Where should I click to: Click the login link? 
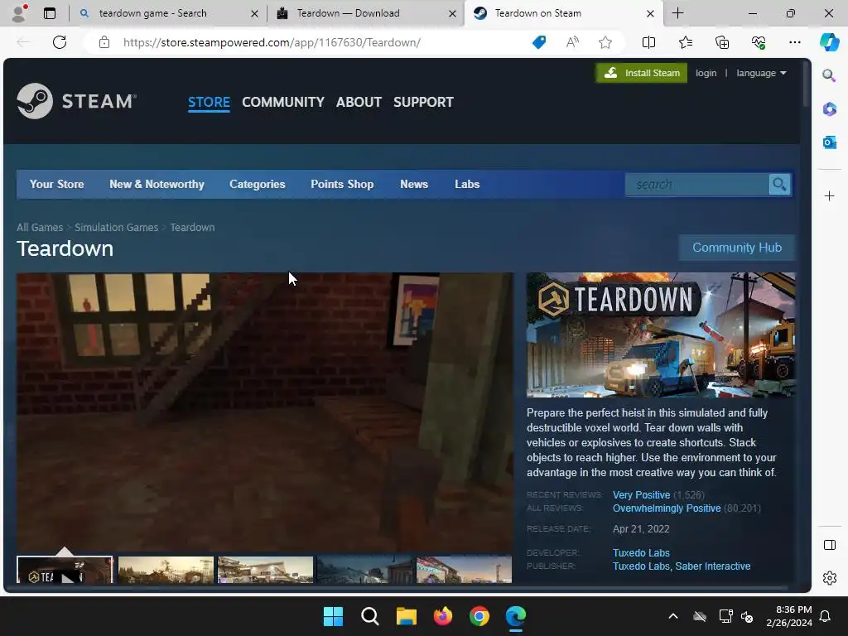pyautogui.click(x=706, y=73)
